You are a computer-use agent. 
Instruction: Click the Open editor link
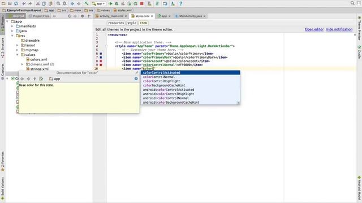point(314,29)
